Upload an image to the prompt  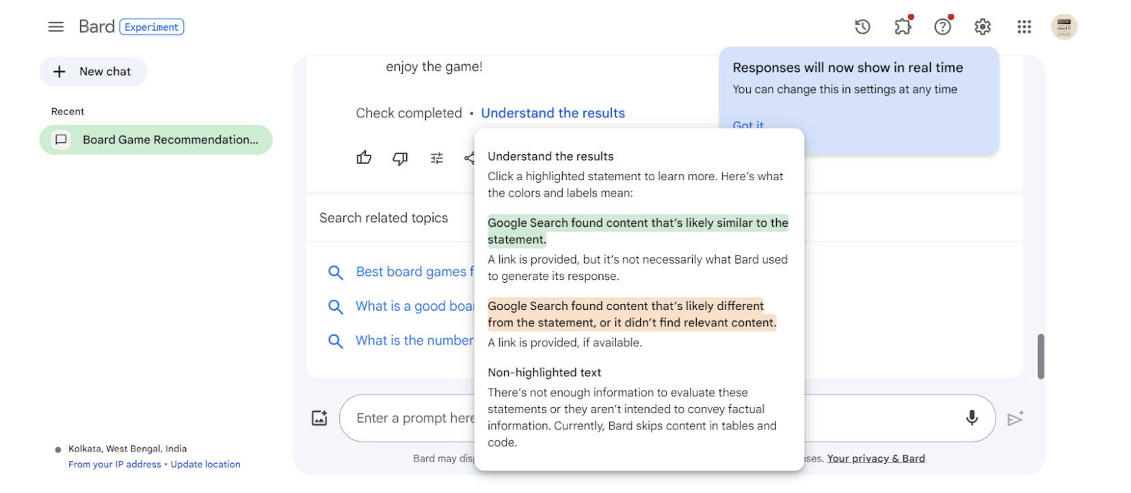click(319, 418)
